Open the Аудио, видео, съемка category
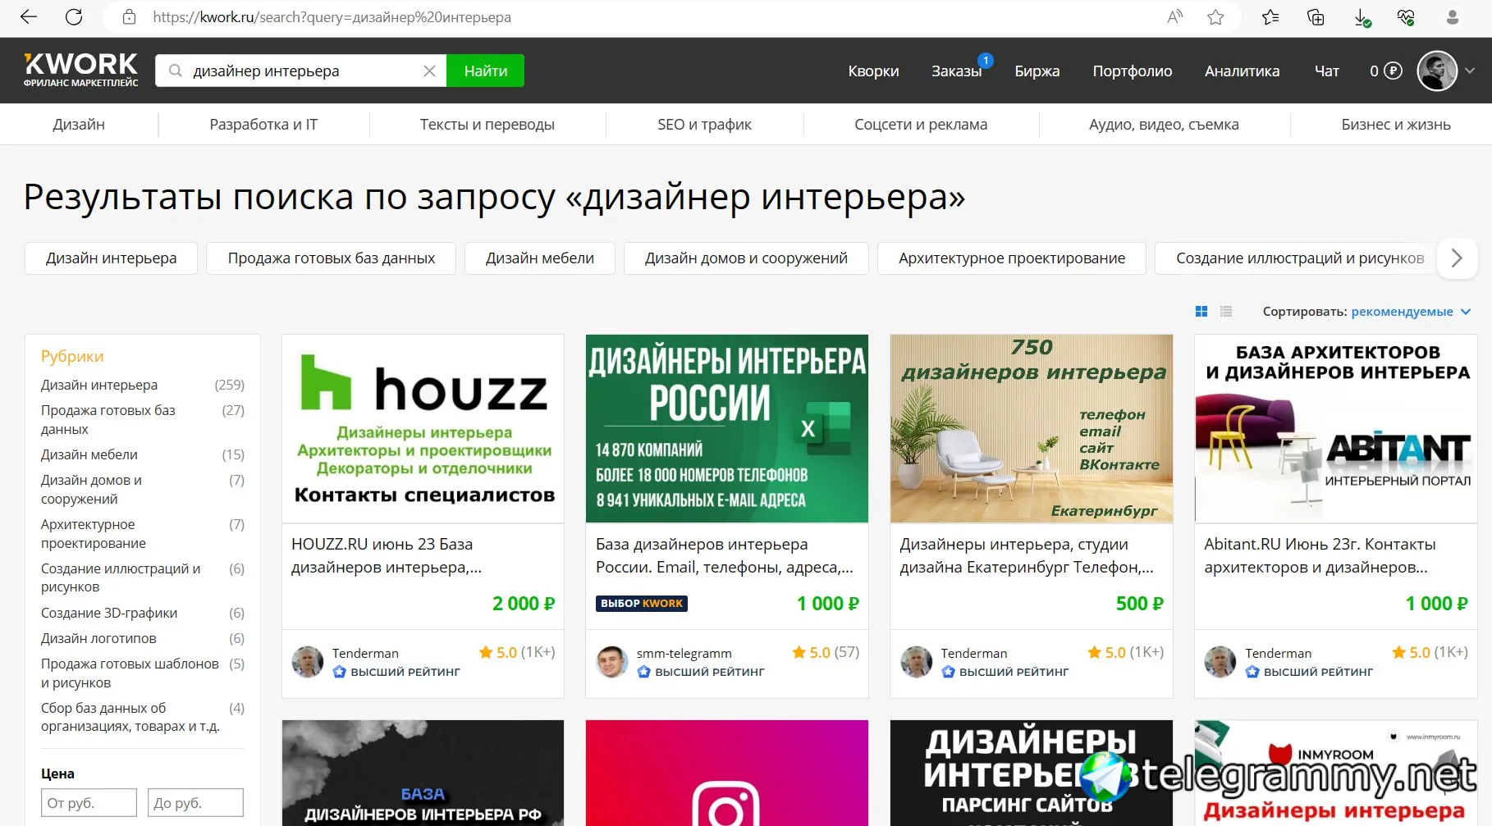The image size is (1492, 826). point(1164,125)
